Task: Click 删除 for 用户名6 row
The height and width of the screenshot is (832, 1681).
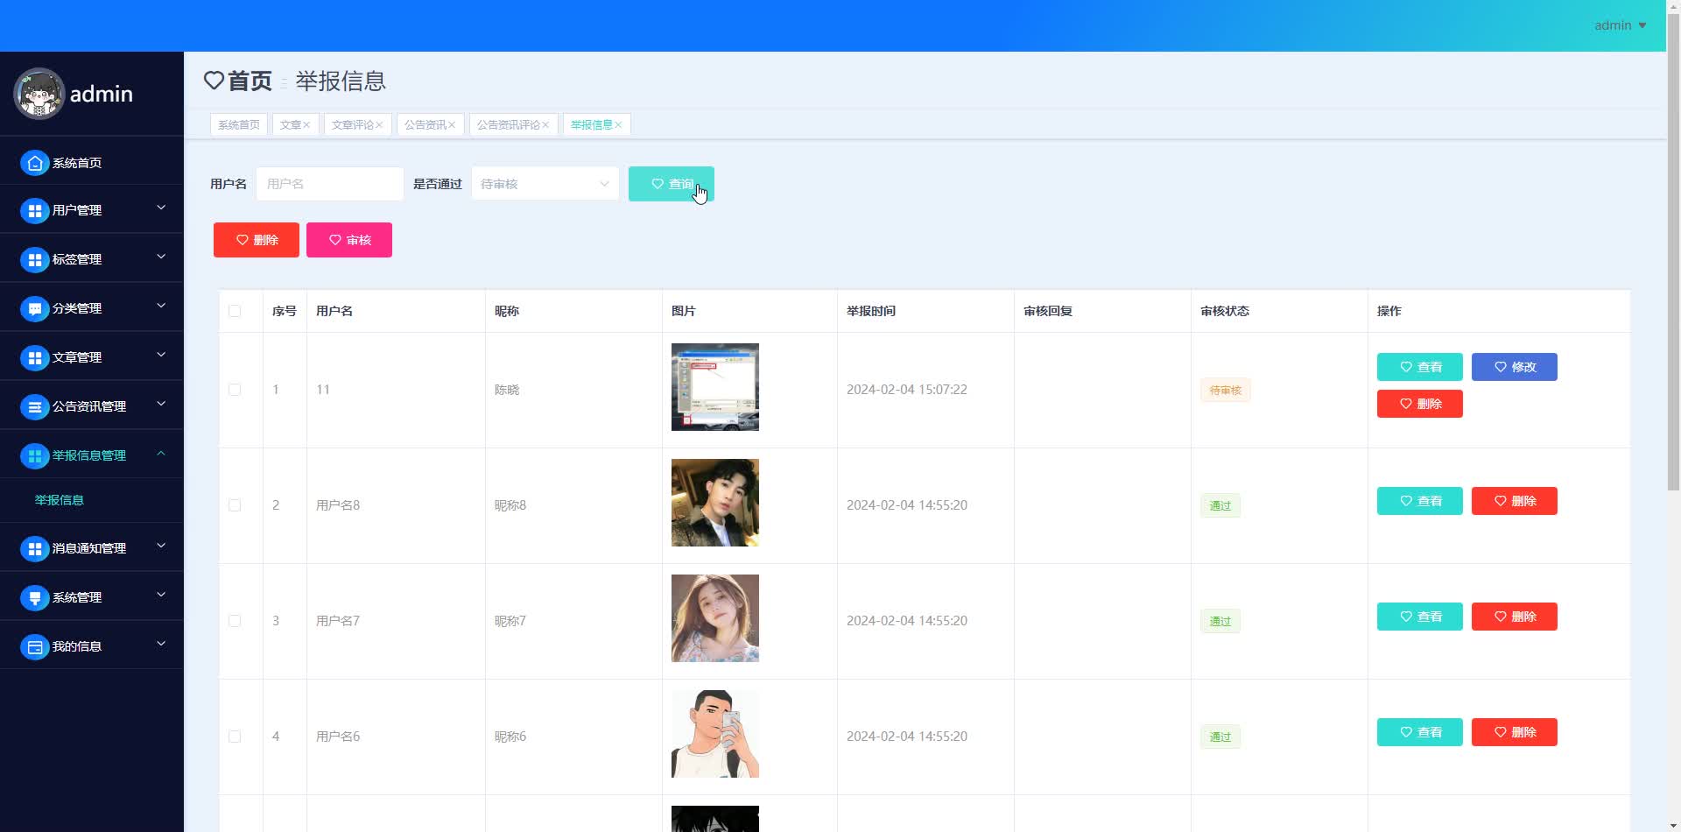Action: click(x=1515, y=732)
